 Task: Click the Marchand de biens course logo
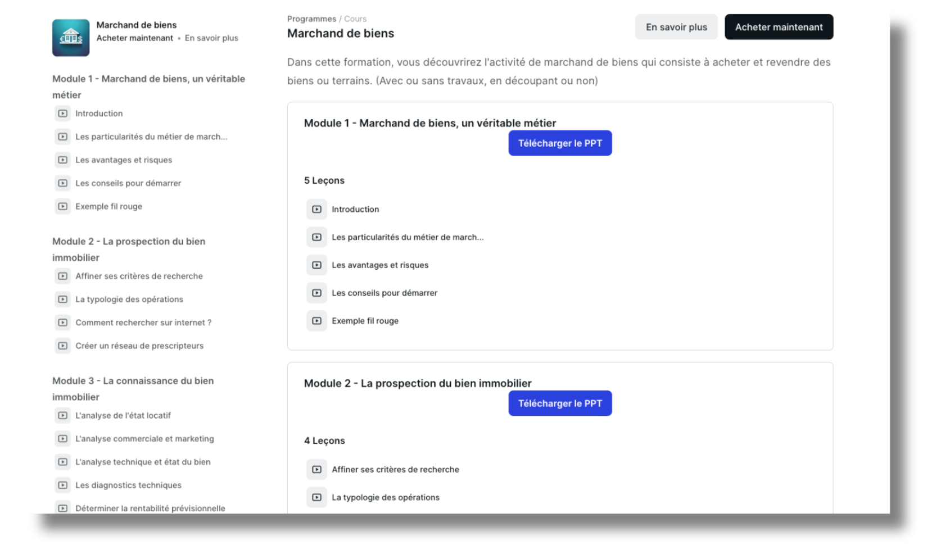(x=71, y=38)
